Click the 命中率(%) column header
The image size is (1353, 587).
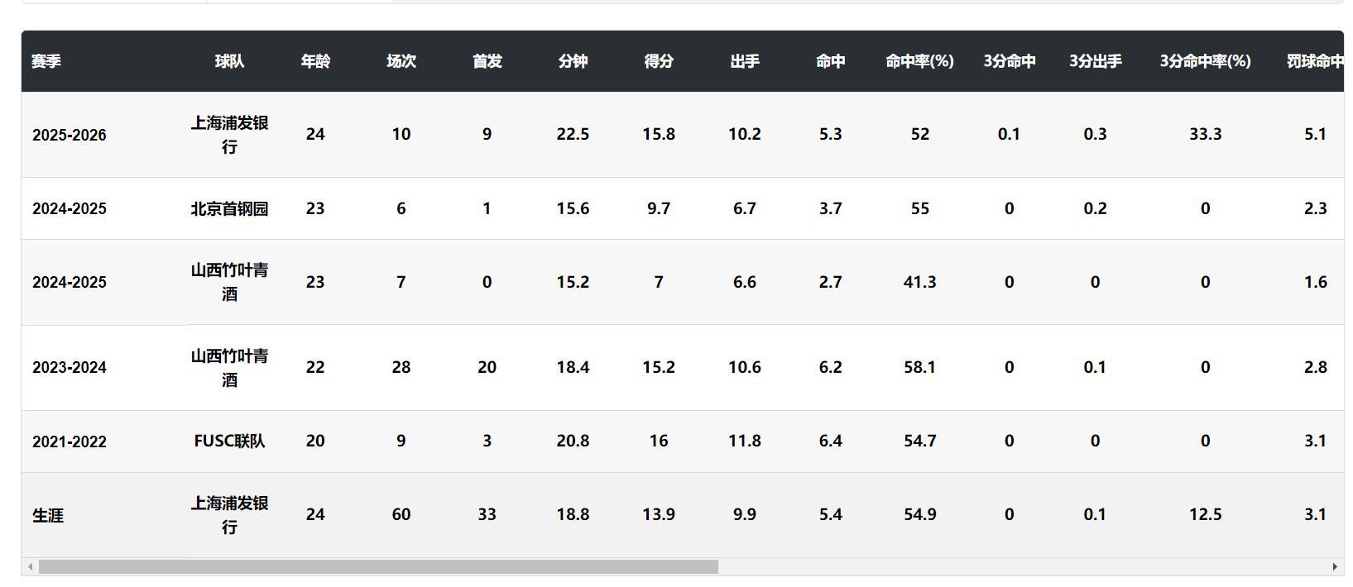(x=919, y=61)
